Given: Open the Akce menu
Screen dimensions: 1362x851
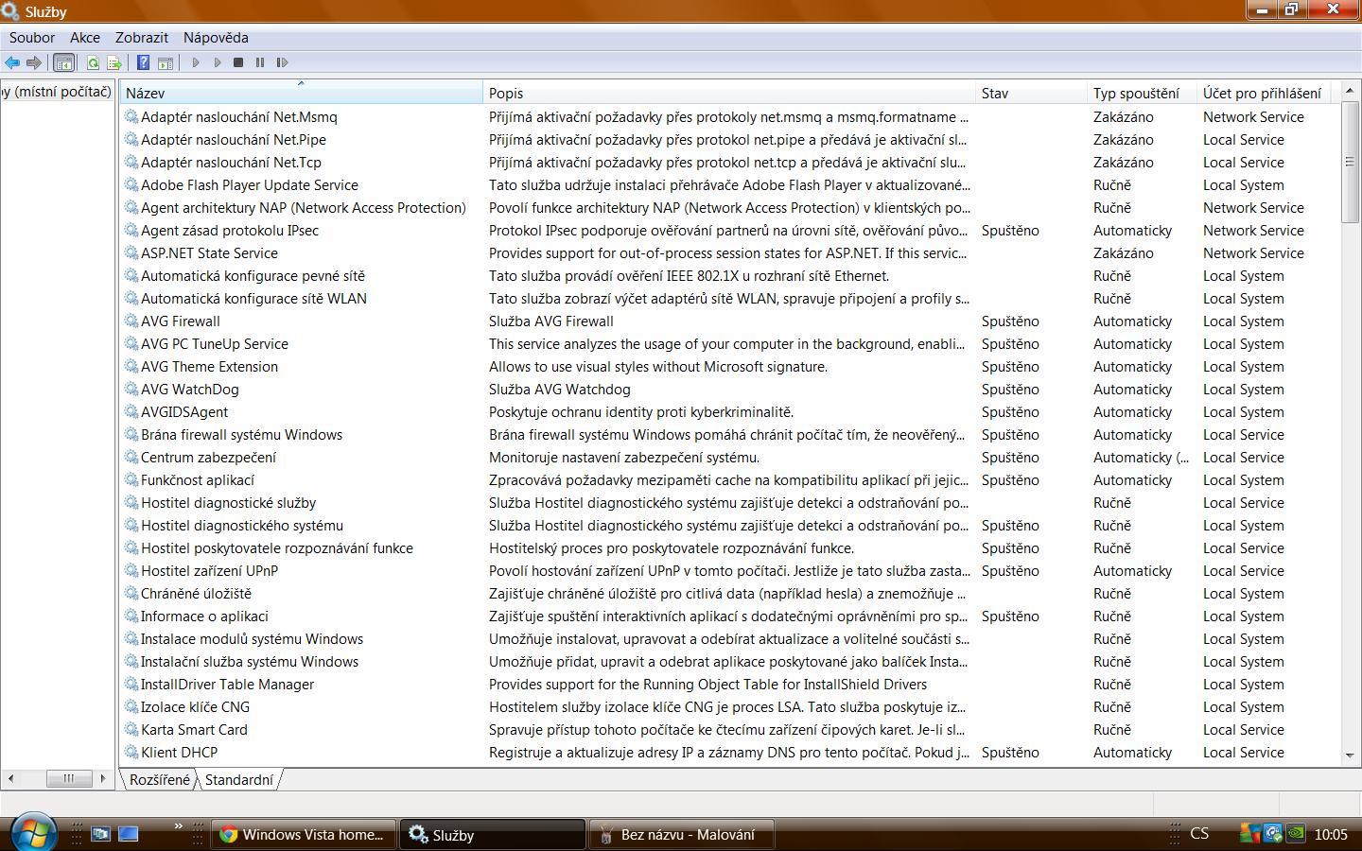Looking at the screenshot, I should coord(85,38).
